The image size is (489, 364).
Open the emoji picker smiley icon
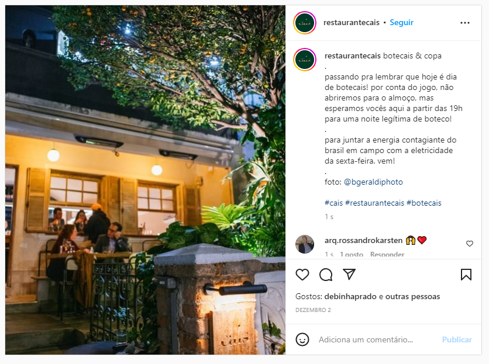coord(302,339)
